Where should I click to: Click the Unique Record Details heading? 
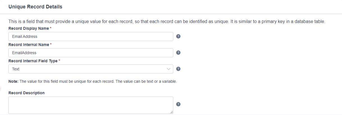click(35, 7)
